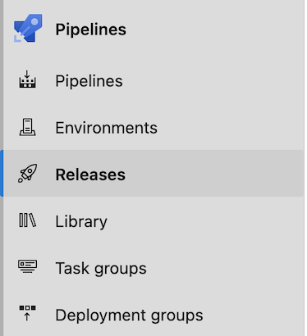Click blank space right of the Library label
Viewport: 307px width, 336px height.
pos(205,221)
